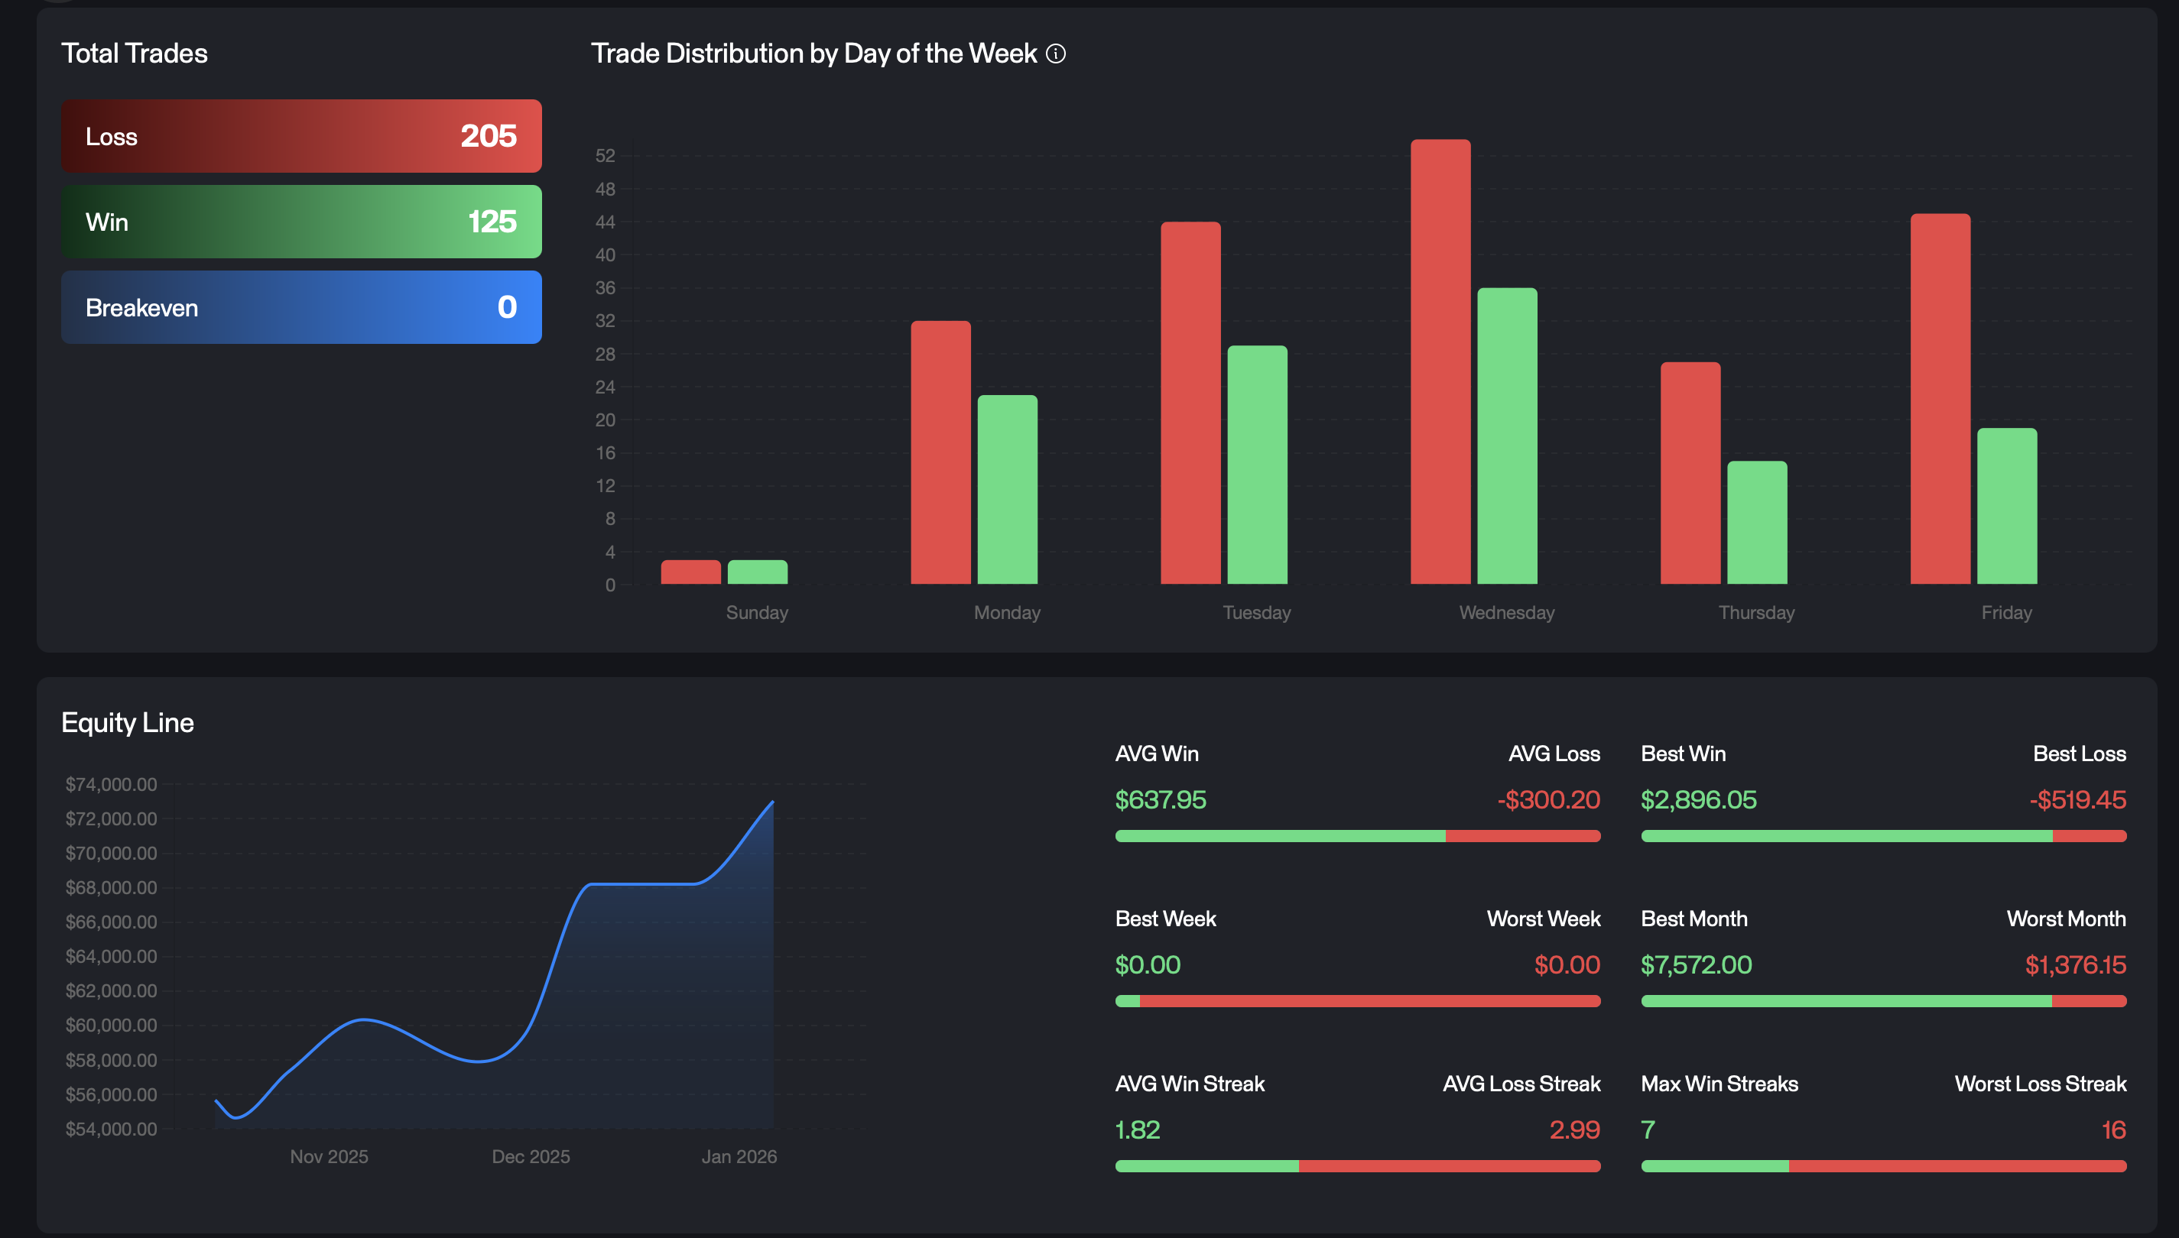This screenshot has height=1238, width=2179.
Task: Click the Best Win / Best Loss ratio bar
Action: pos(1883,836)
